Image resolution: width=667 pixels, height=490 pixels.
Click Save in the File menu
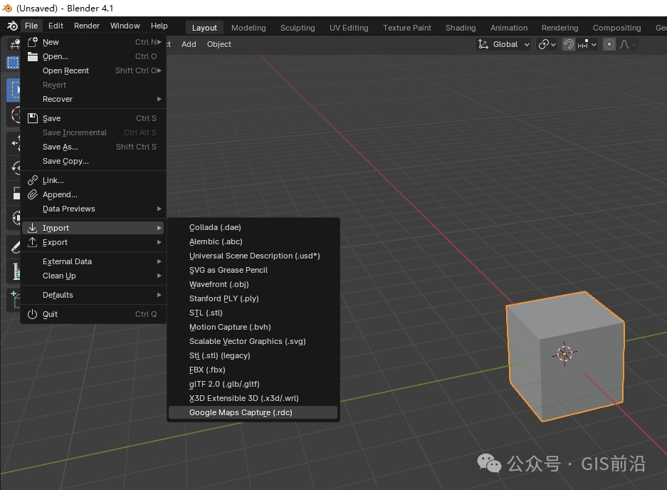93,118
